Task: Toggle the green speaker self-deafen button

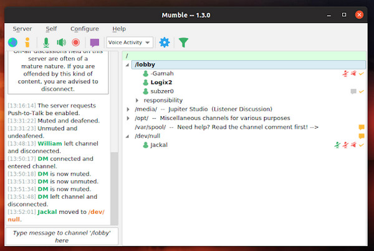Action: pyautogui.click(x=61, y=42)
